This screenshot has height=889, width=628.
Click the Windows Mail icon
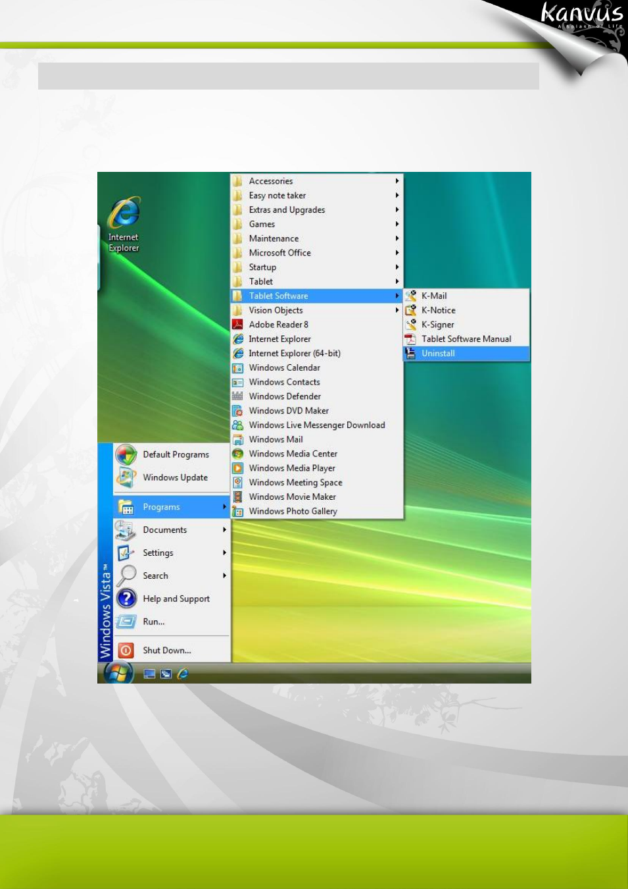pyautogui.click(x=237, y=439)
